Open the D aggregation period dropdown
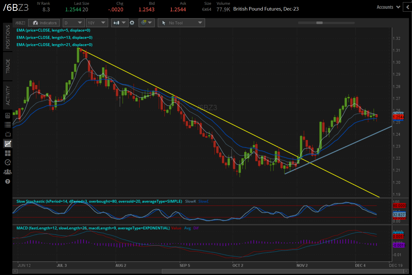The width and height of the screenshot is (412, 275). pyautogui.click(x=73, y=23)
